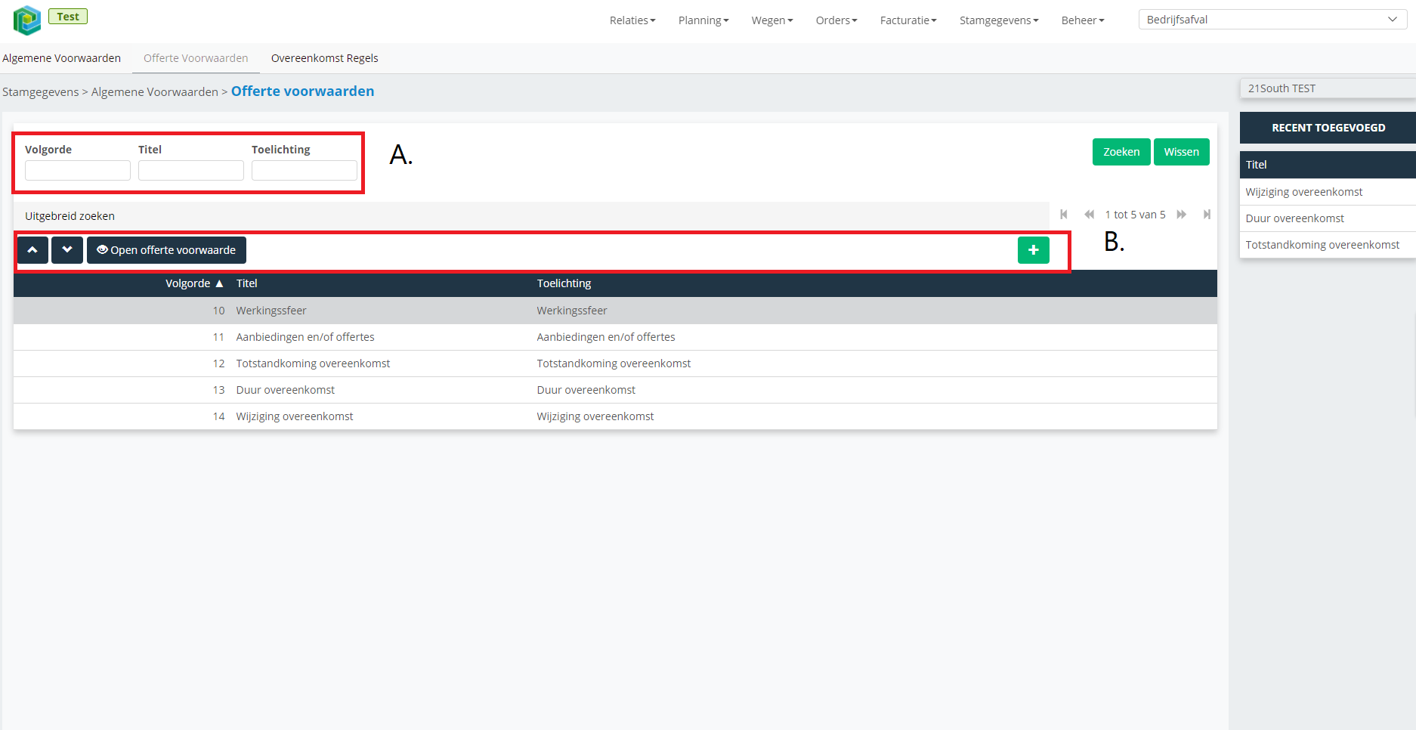1416x730 pixels.
Task: Select the Werkingssfeer row title
Action: [x=271, y=311]
